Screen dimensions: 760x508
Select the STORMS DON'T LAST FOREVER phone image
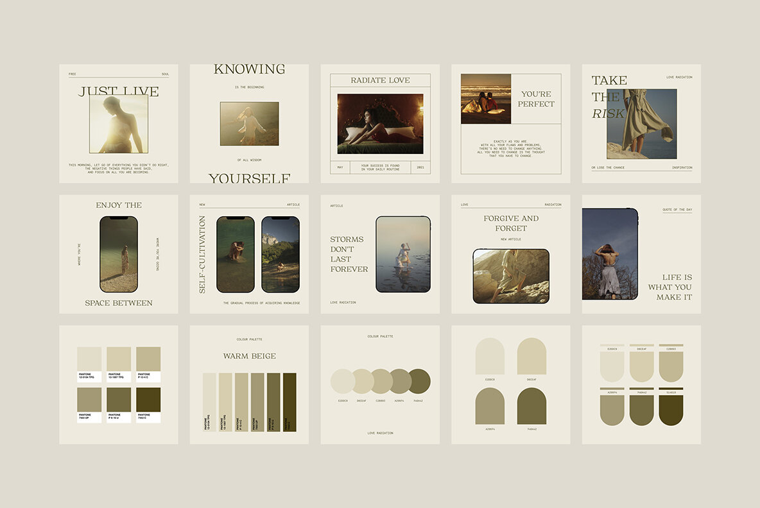point(403,255)
